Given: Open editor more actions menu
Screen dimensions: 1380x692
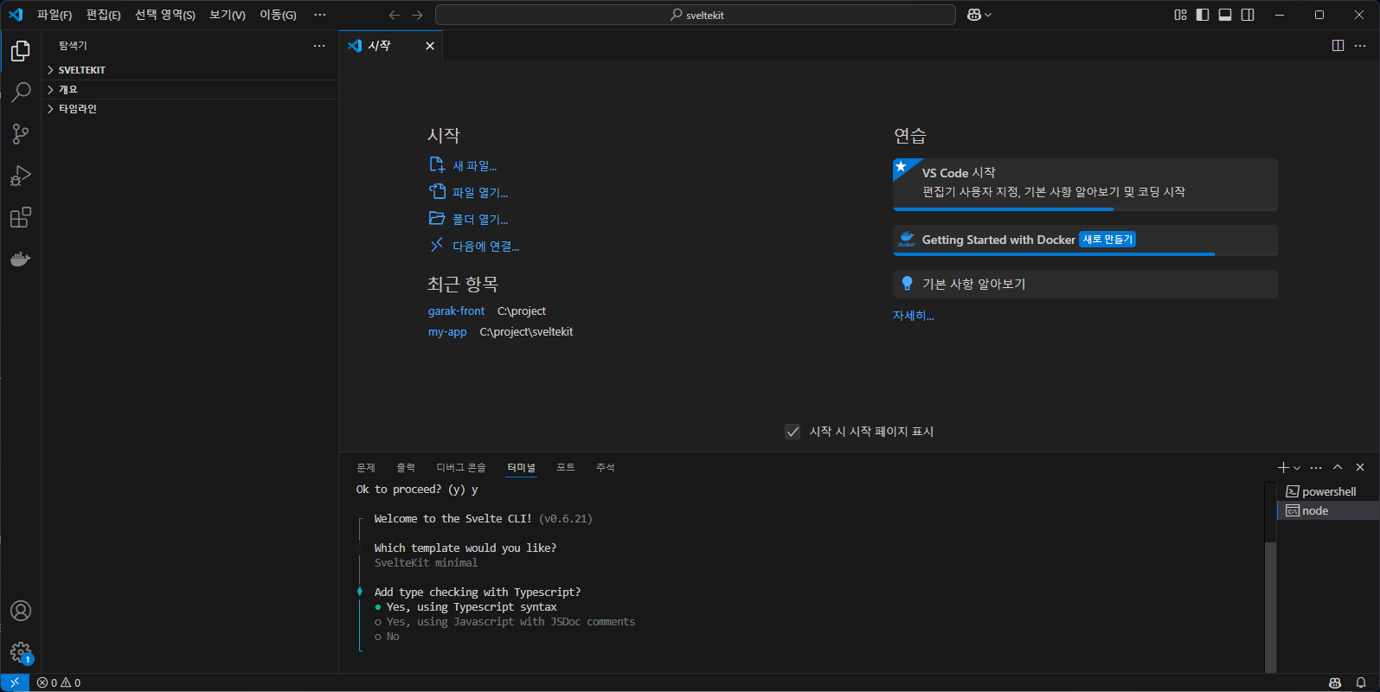Looking at the screenshot, I should (x=1360, y=46).
